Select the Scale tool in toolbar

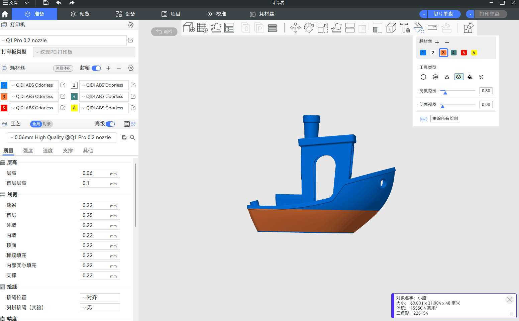coord(323,28)
